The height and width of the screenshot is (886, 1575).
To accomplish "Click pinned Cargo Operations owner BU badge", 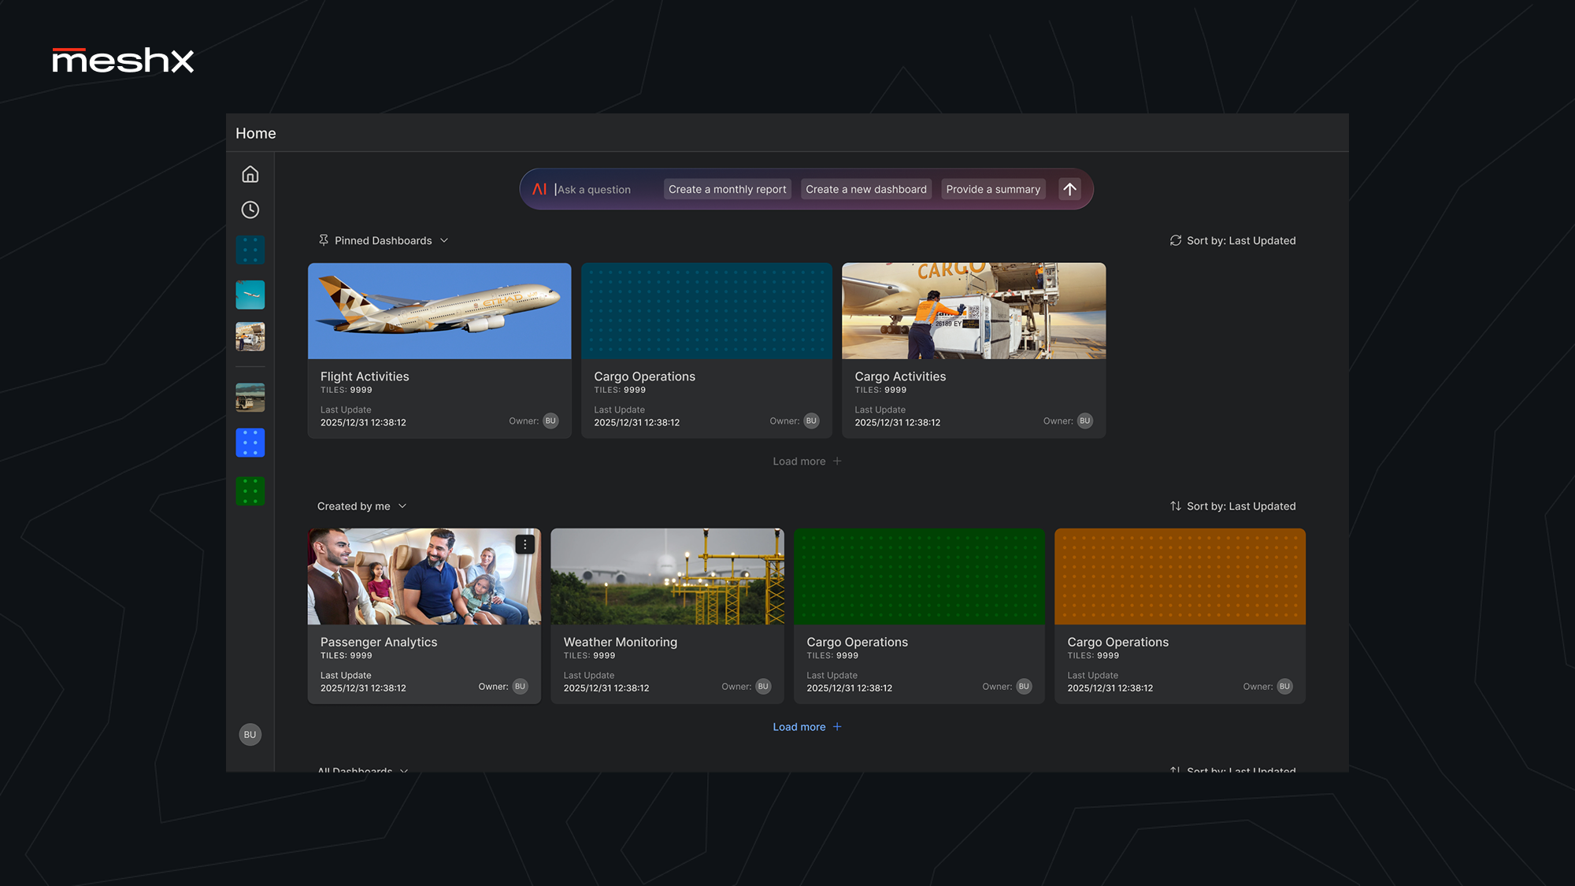I will point(811,421).
